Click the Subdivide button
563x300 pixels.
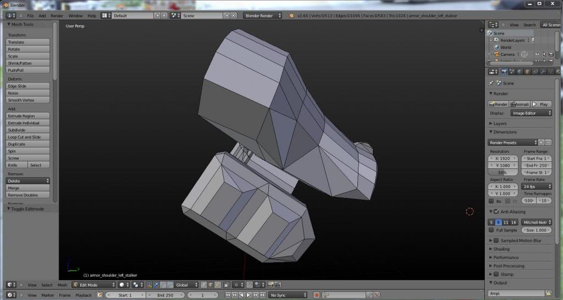27,130
